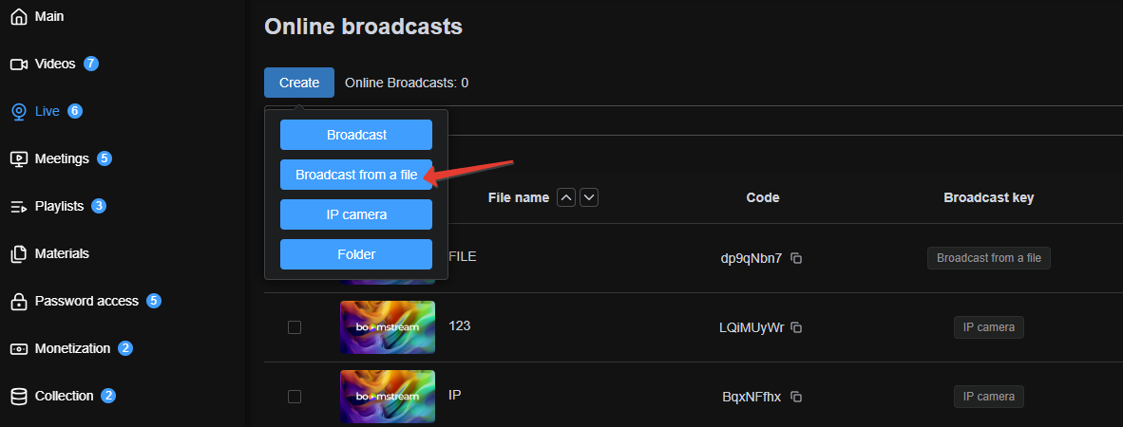Open the Meetings section
The height and width of the screenshot is (427, 1123).
click(62, 158)
